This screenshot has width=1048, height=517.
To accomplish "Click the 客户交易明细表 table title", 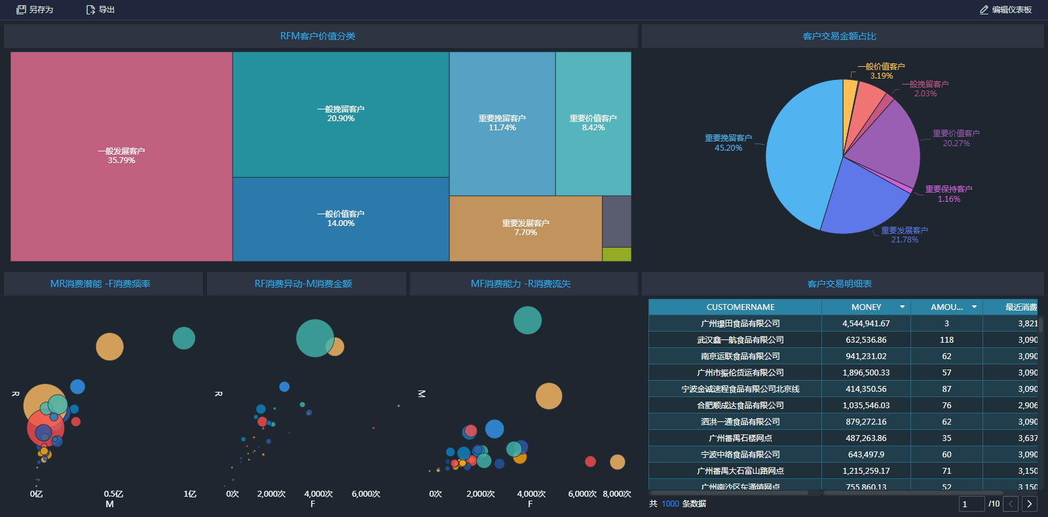I will pos(840,284).
